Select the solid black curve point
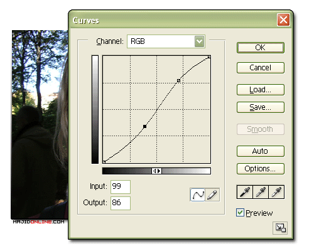 pos(144,126)
